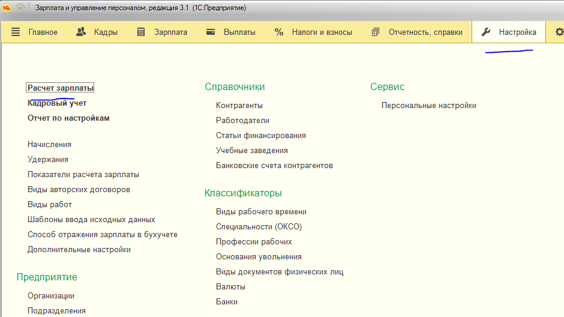Open Учебные заведения directory
The width and height of the screenshot is (564, 317).
point(252,151)
